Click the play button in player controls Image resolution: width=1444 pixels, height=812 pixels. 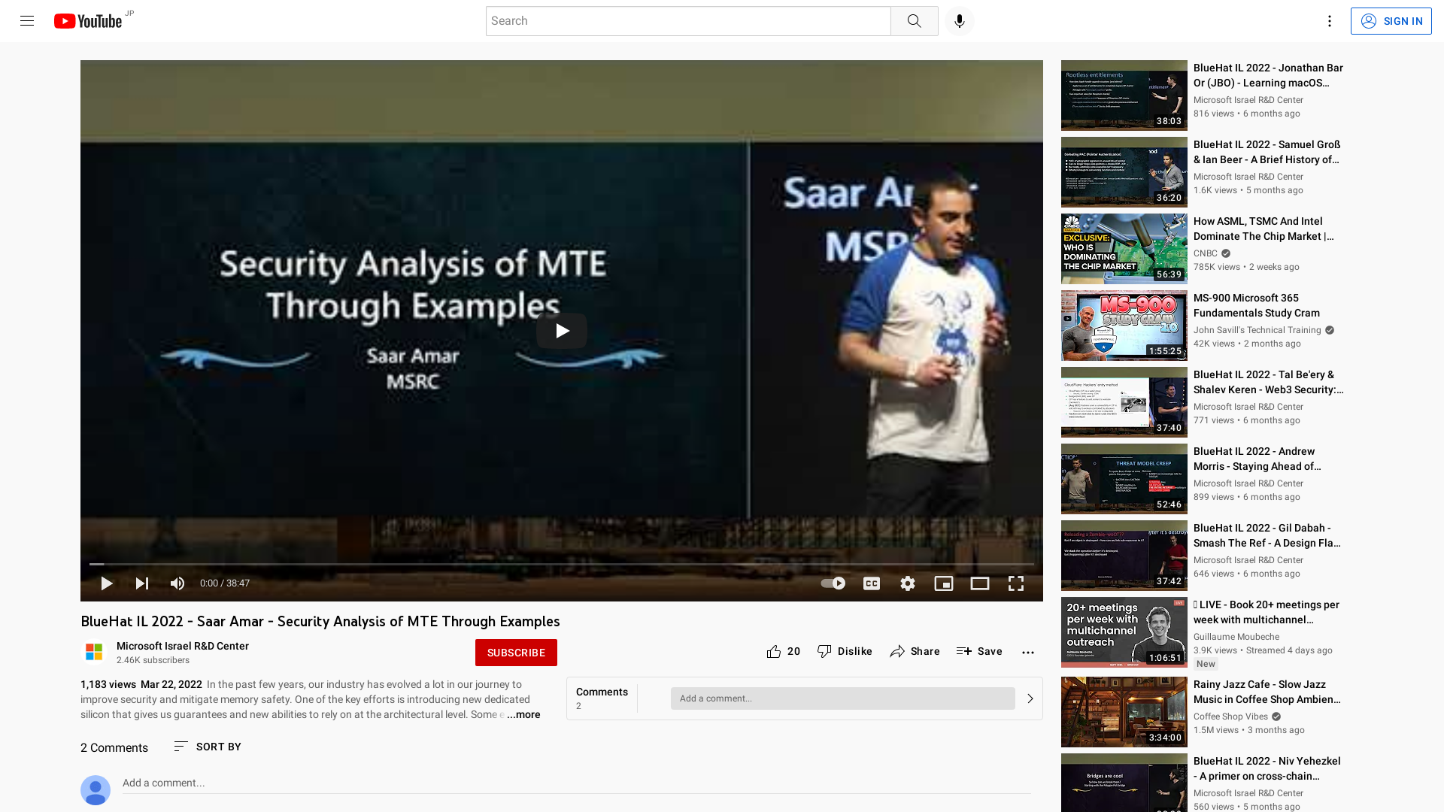(x=106, y=583)
